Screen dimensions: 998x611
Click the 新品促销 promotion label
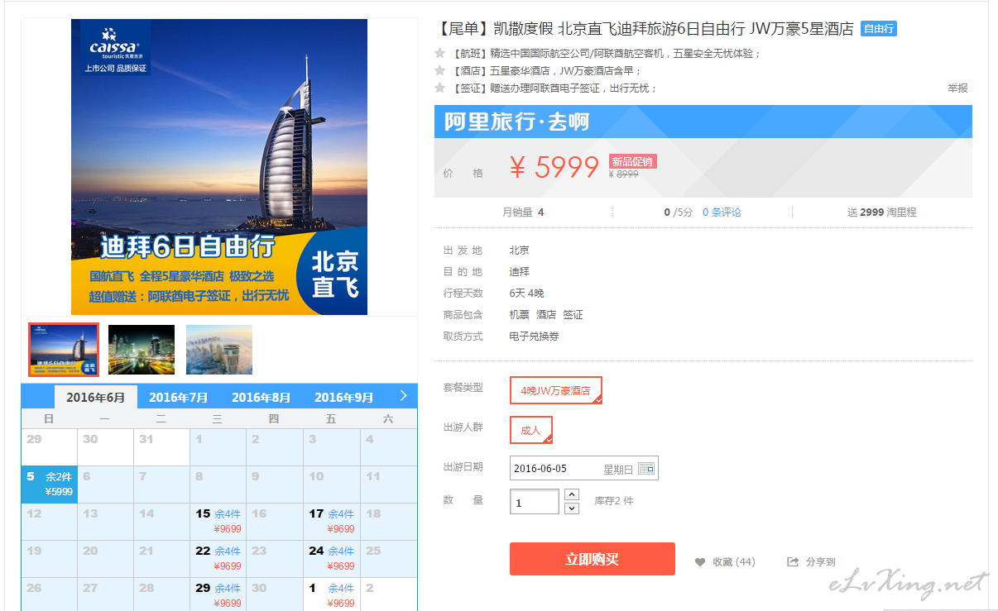point(632,161)
